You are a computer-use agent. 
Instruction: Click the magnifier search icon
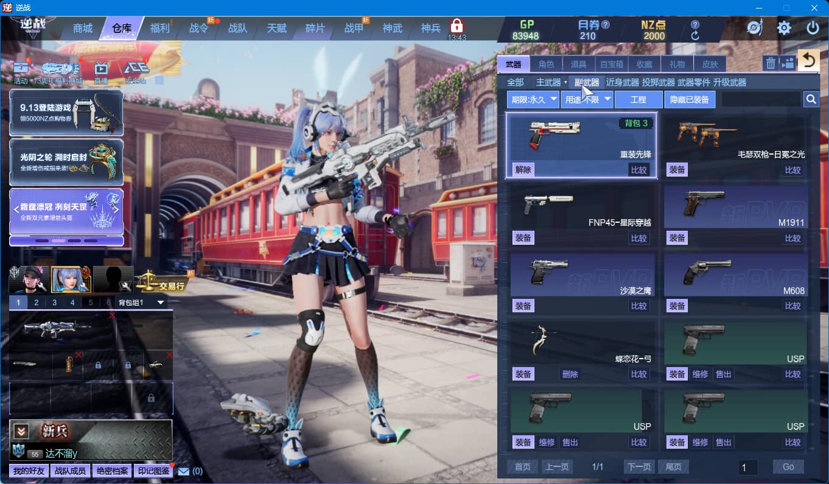pos(811,99)
